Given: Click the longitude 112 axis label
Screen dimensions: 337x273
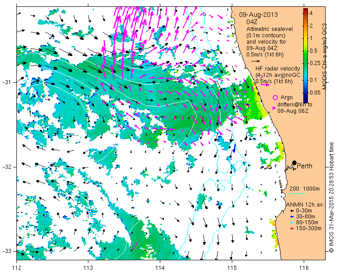Looking at the screenshot, I should [17, 268].
